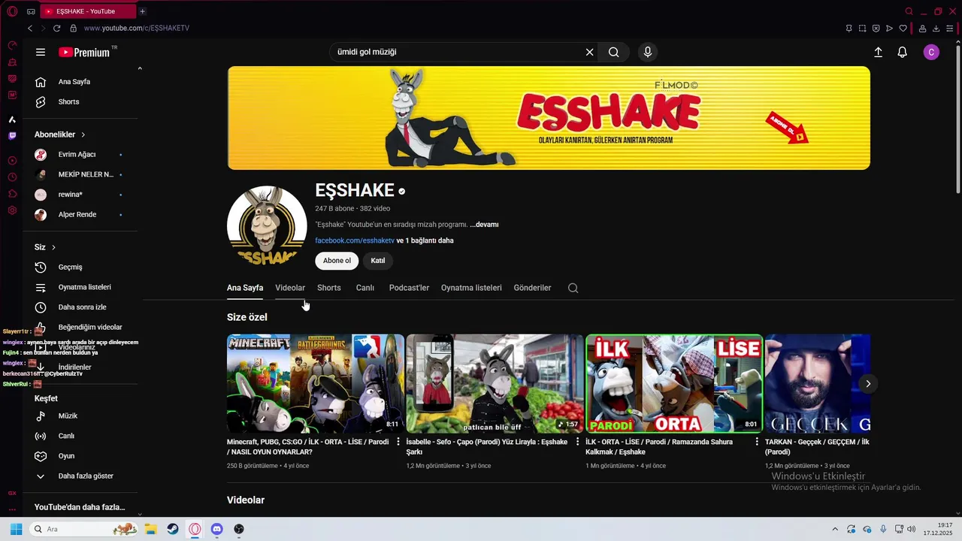Play the Minecraft PUBG CS:GO video thumbnail
This screenshot has width=962, height=541.
(316, 384)
